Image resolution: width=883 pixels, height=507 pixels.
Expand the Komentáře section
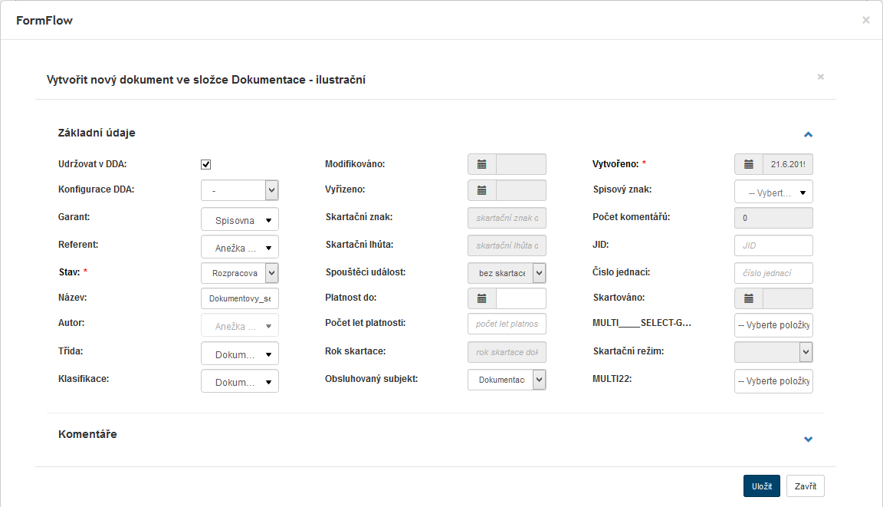point(808,440)
